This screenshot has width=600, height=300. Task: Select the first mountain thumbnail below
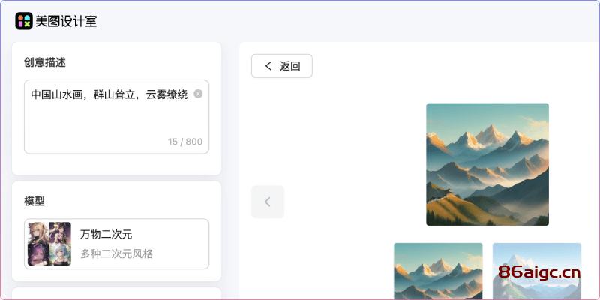[438, 271]
